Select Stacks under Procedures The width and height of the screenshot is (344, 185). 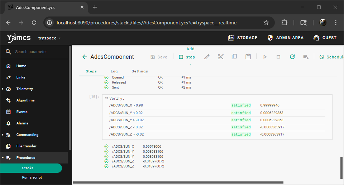click(x=31, y=168)
